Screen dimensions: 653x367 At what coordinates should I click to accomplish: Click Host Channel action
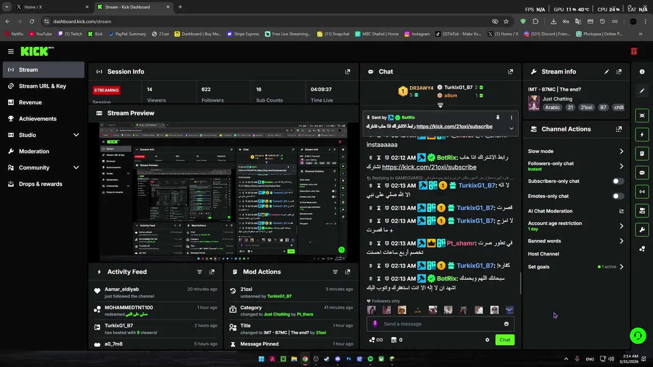click(x=543, y=254)
